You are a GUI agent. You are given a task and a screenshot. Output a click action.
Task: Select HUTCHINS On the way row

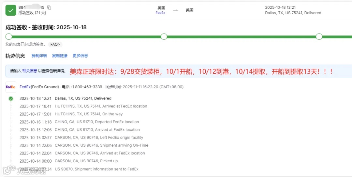coord(71,114)
